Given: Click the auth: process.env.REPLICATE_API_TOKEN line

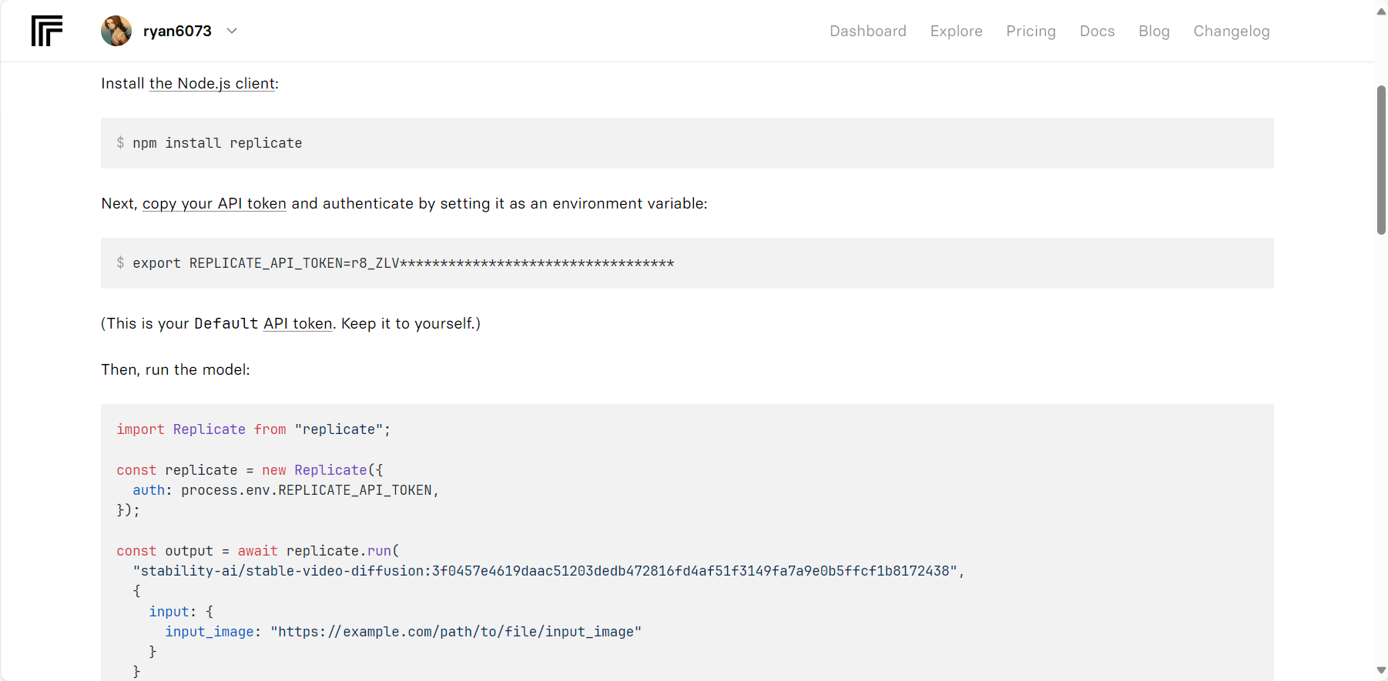Looking at the screenshot, I should (x=286, y=490).
